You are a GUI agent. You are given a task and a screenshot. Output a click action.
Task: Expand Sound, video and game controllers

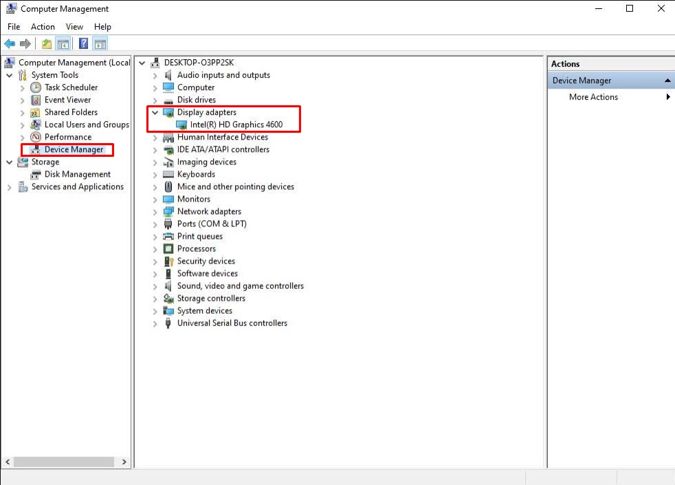(x=155, y=286)
